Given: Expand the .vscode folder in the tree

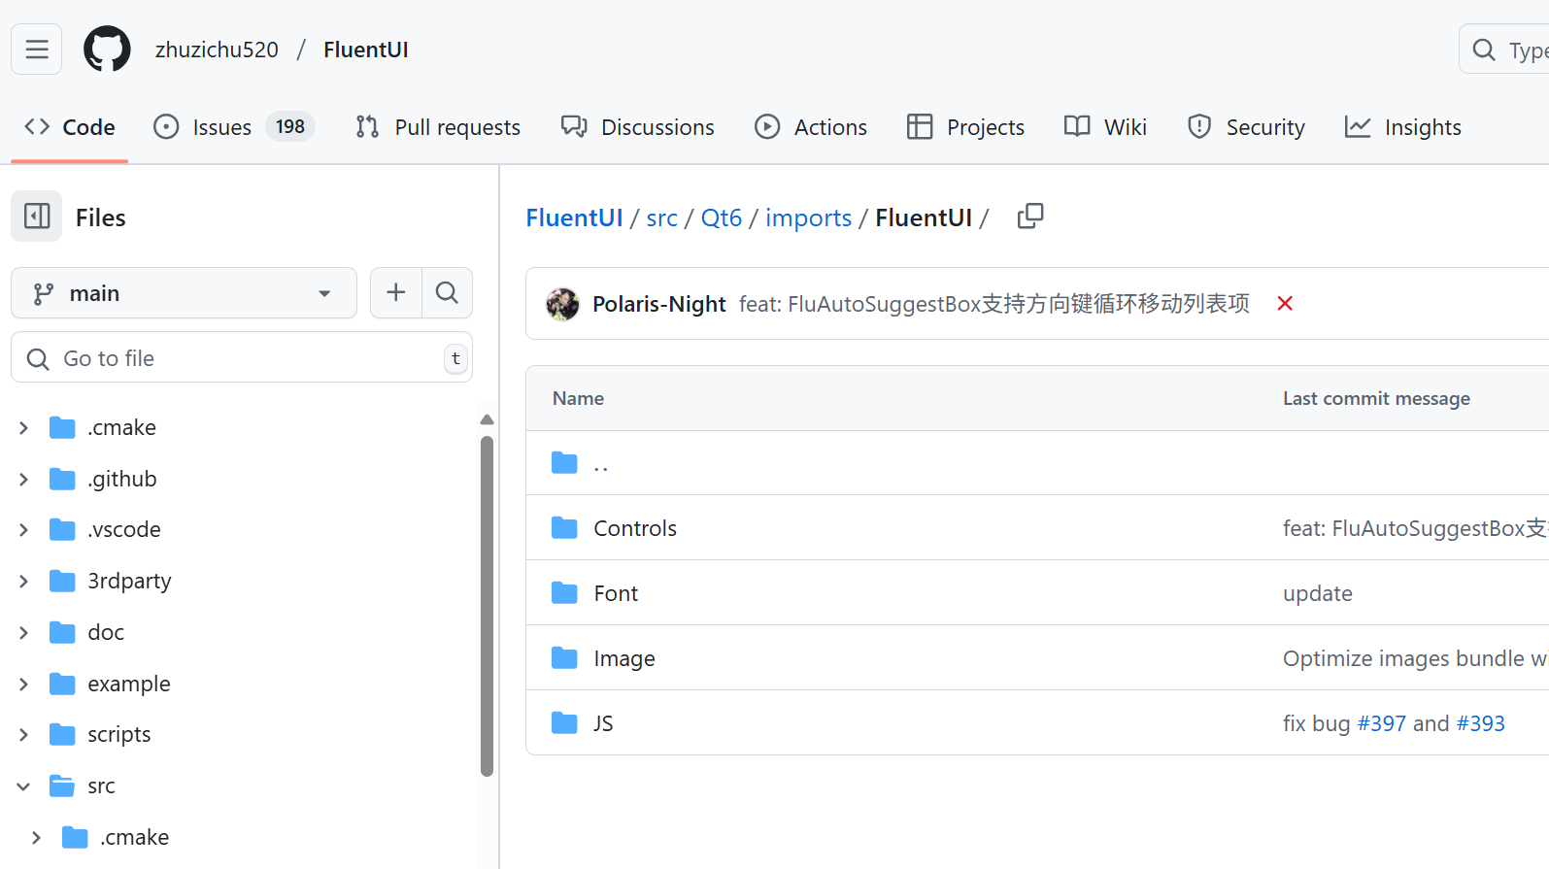Looking at the screenshot, I should pos(24,530).
